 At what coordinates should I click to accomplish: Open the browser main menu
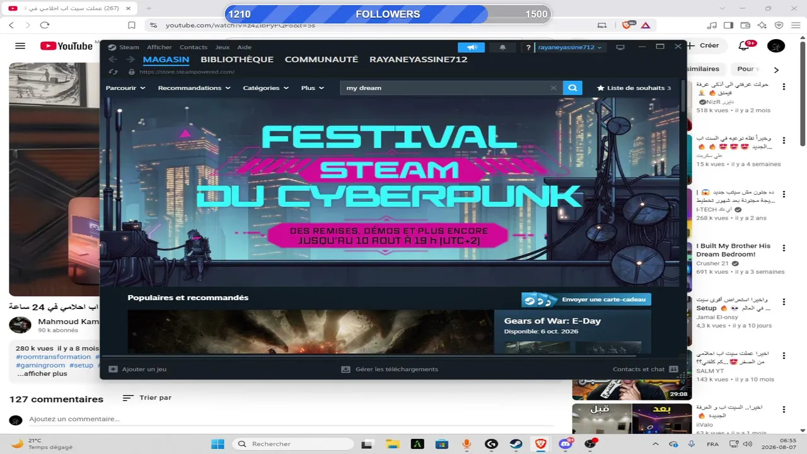(x=796, y=25)
